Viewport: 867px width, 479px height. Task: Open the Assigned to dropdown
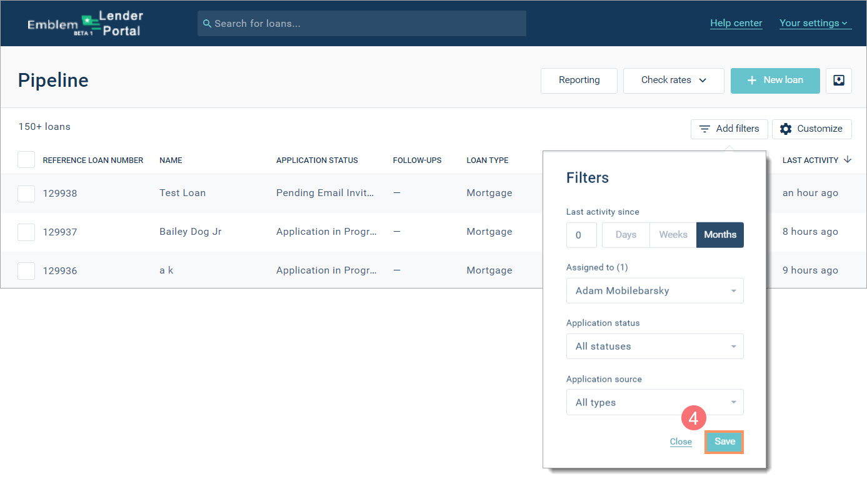[655, 291]
